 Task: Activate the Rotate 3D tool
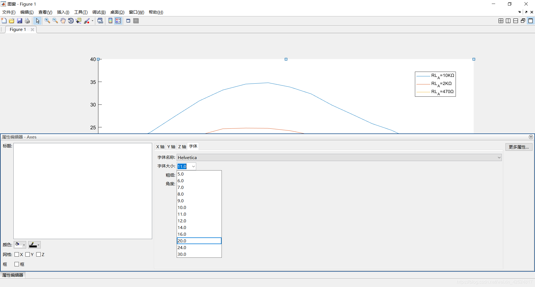71,21
